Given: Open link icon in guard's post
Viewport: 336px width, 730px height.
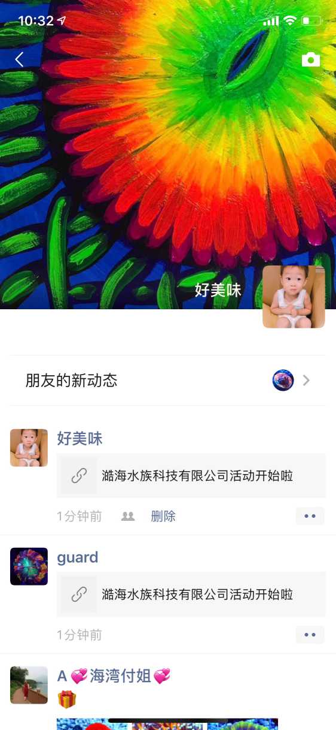Looking at the screenshot, I should pos(79,595).
